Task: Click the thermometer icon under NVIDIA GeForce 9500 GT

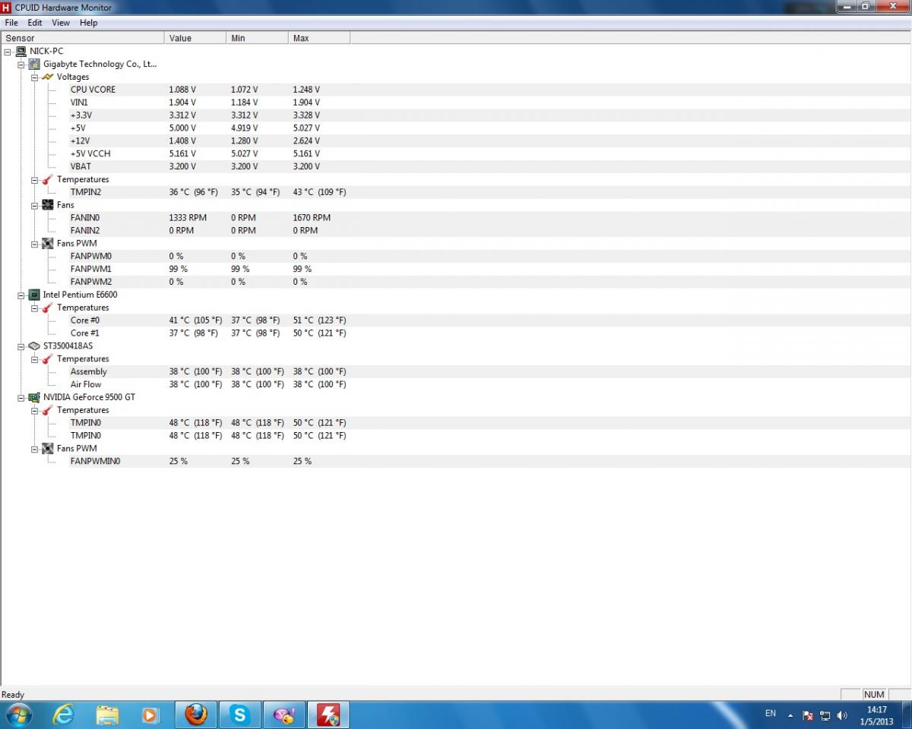Action: (x=48, y=410)
